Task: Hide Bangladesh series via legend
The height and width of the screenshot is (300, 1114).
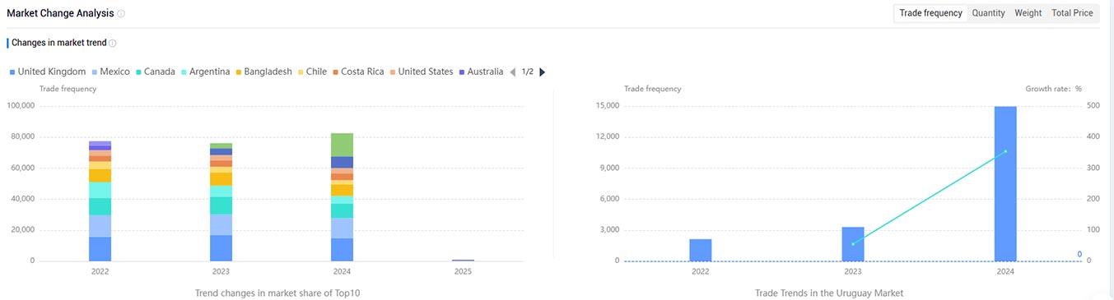Action: click(263, 72)
